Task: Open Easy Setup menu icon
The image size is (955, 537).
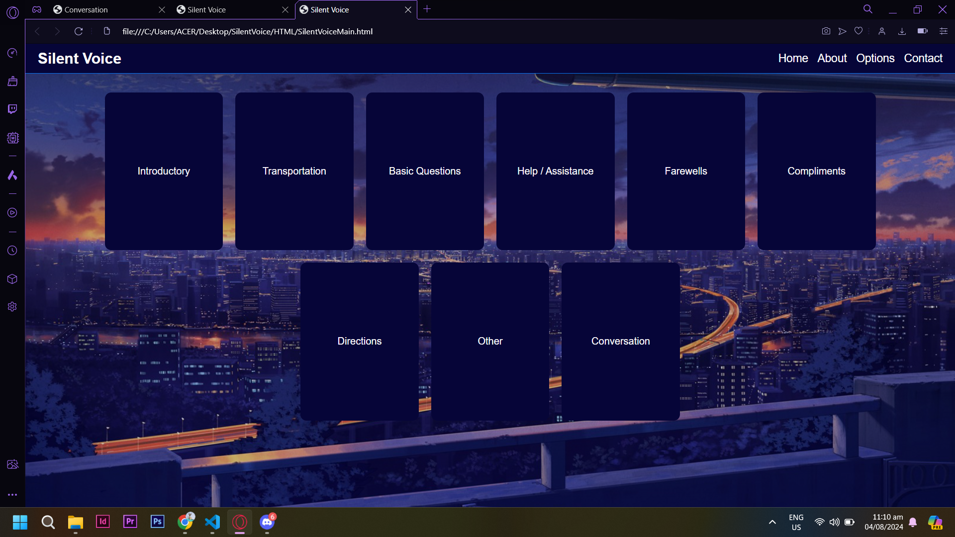Action: pos(943,31)
